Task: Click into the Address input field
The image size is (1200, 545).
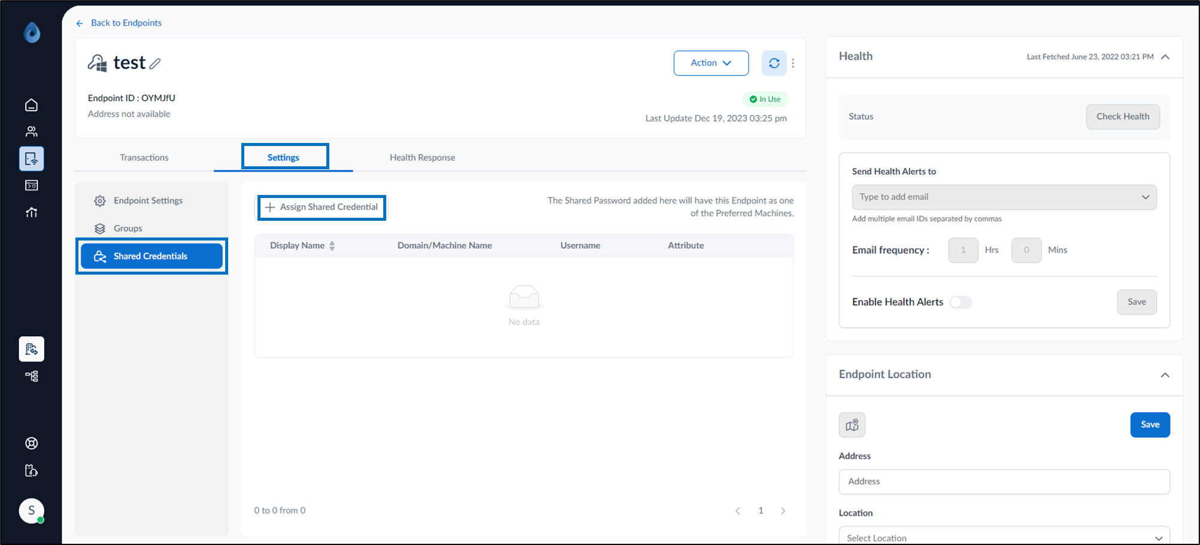Action: (x=1004, y=482)
